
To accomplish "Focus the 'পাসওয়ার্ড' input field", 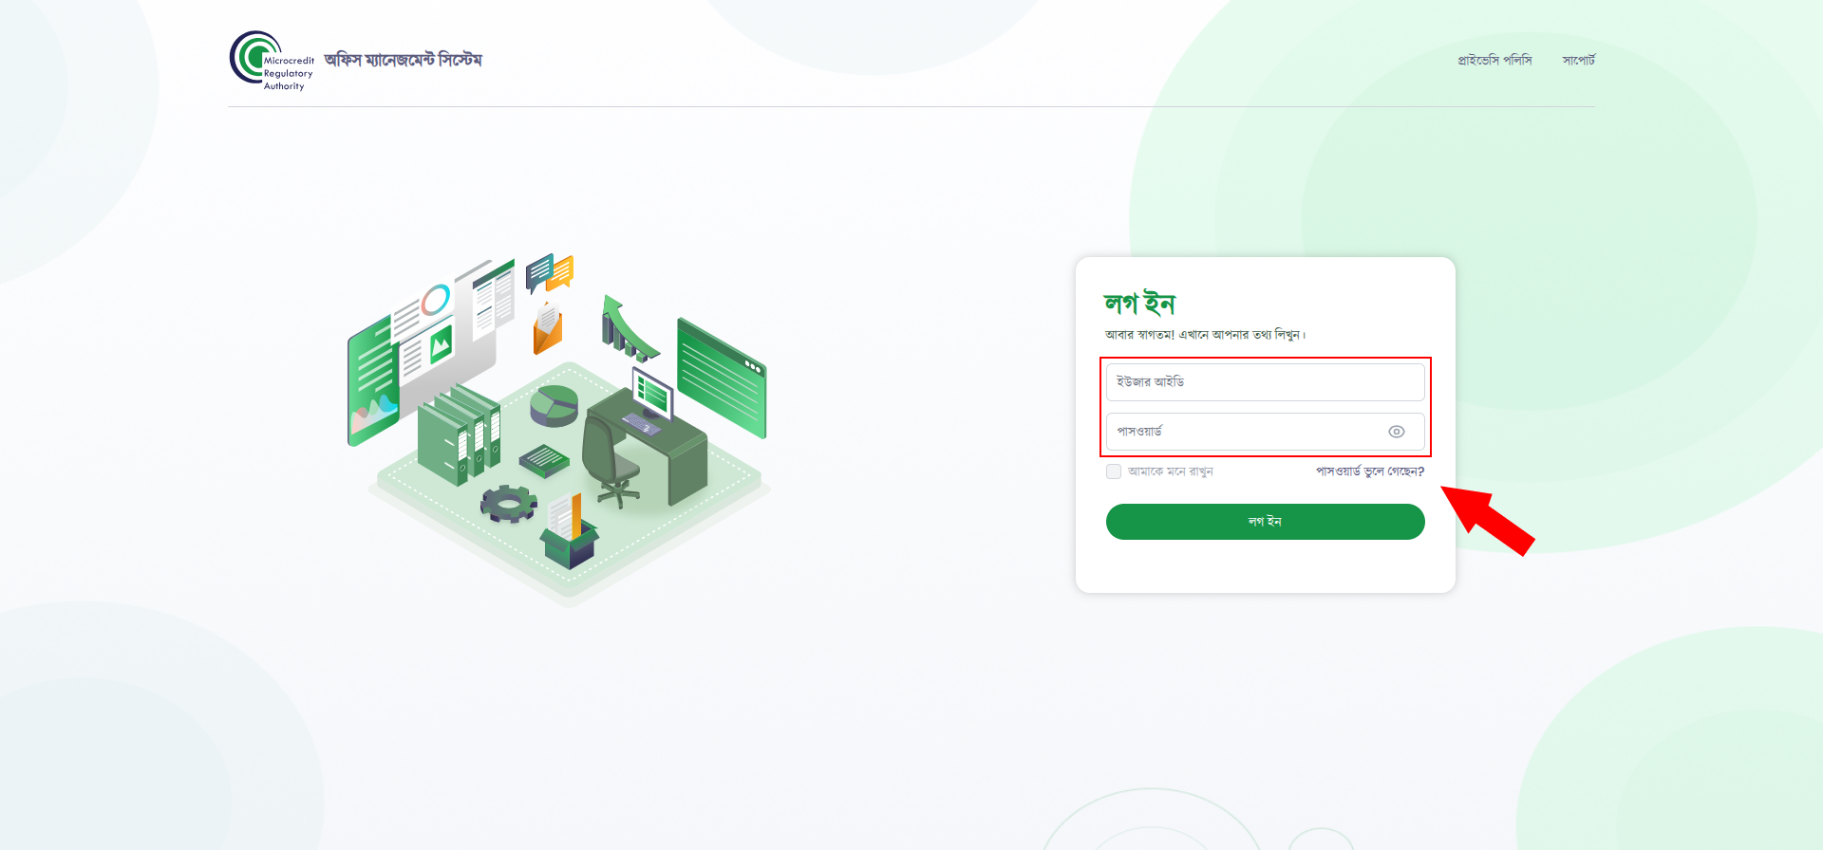I will [x=1265, y=432].
